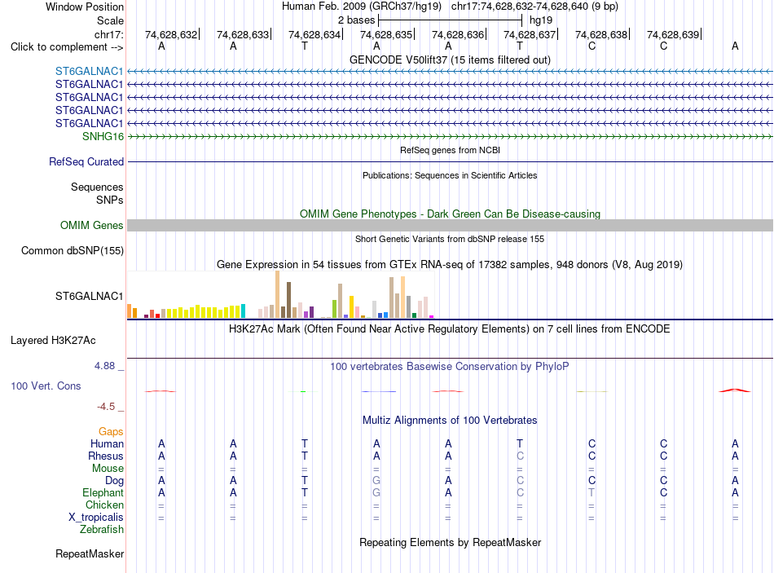The height and width of the screenshot is (573, 774).
Task: Click the GTEx Gene Expression track title
Action: 450,265
